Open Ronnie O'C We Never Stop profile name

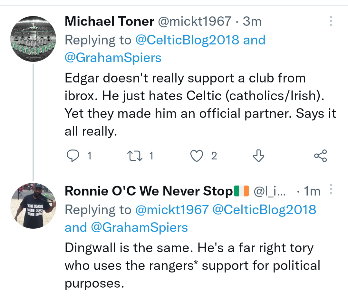point(148,191)
